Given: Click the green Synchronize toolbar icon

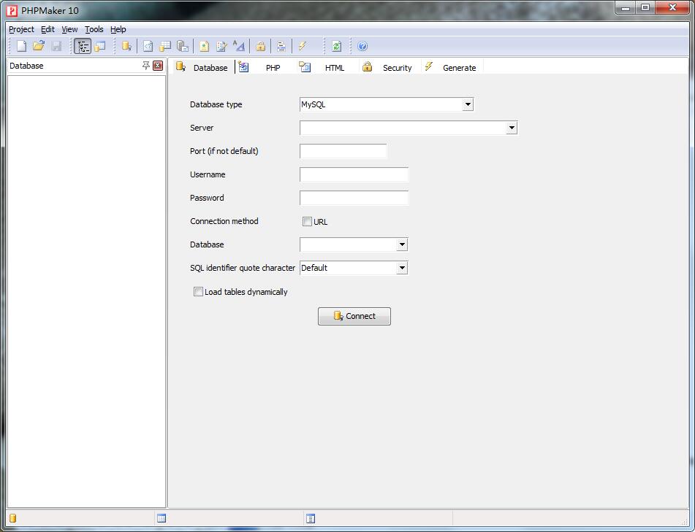Looking at the screenshot, I should [x=336, y=46].
